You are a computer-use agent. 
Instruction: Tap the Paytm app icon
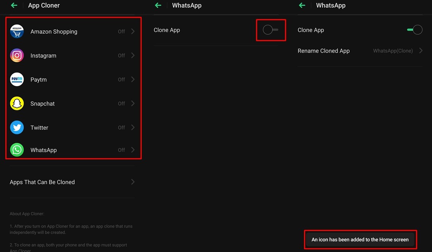[17, 79]
